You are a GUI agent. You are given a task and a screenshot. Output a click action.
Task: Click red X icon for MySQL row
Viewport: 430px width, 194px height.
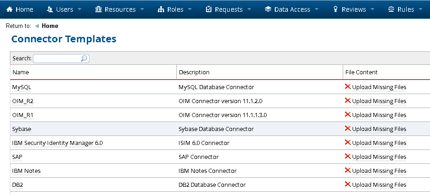click(347, 87)
